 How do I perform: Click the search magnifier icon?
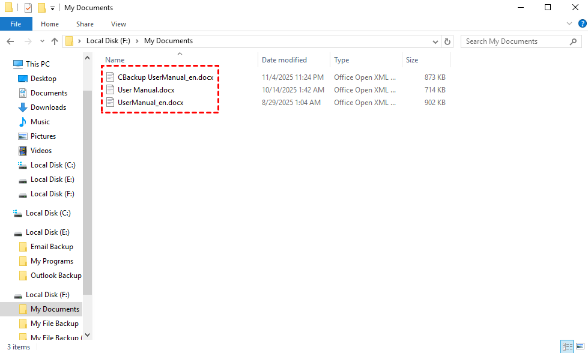tap(574, 41)
